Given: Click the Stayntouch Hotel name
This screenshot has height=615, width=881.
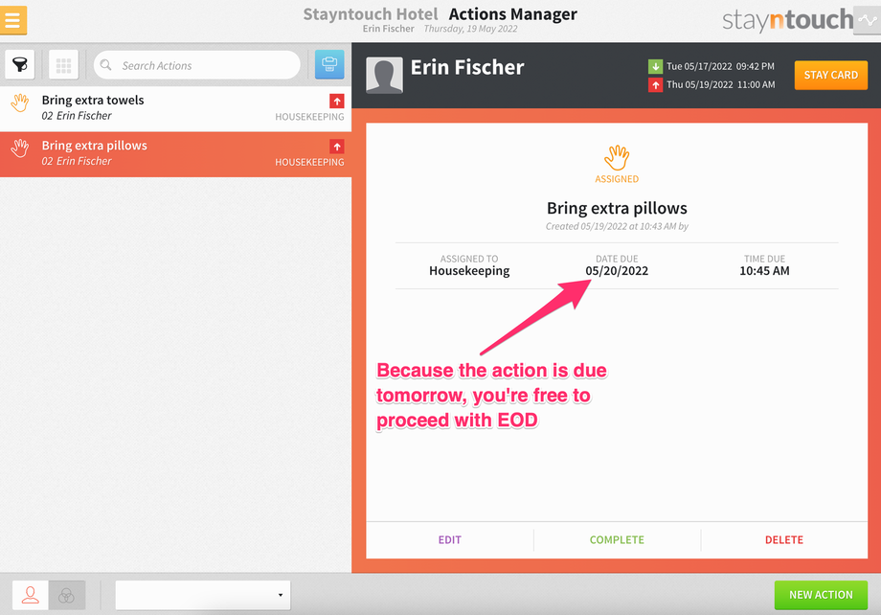Looking at the screenshot, I should [x=371, y=14].
